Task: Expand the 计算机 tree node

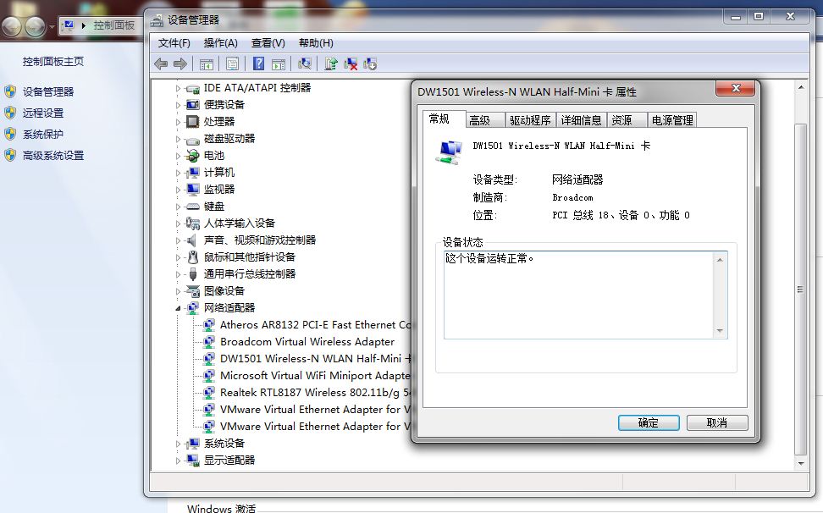Action: (x=178, y=173)
